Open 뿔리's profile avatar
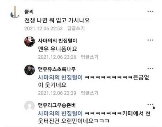162x127 pixels. (15, 12)
